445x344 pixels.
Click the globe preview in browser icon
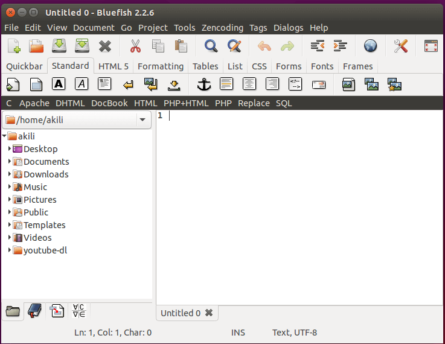(370, 46)
